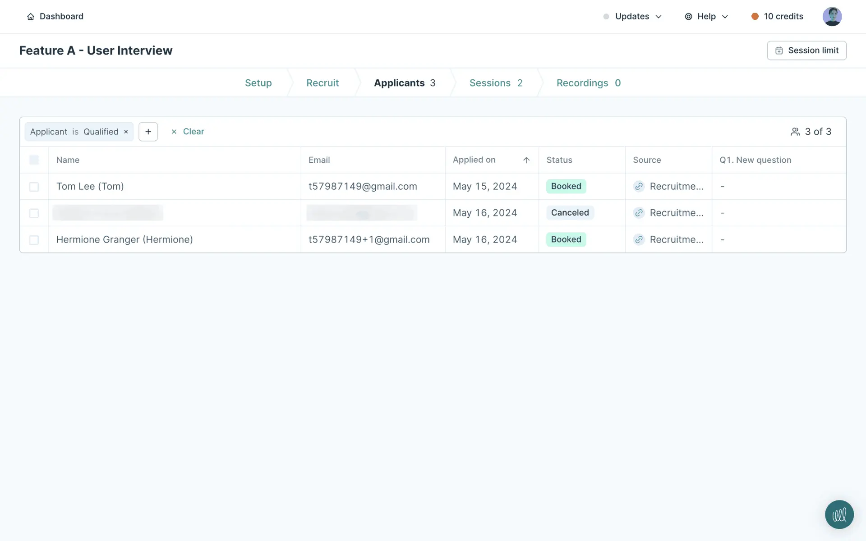This screenshot has height=541, width=866.
Task: Click the Session limit button
Action: 806,50
